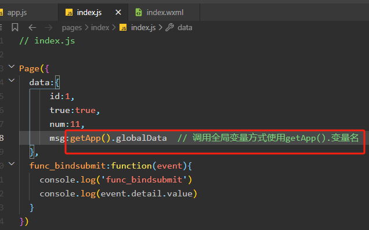Click 'getApp().globalData' in the msg line
The width and height of the screenshot is (369, 230).
click(118, 138)
